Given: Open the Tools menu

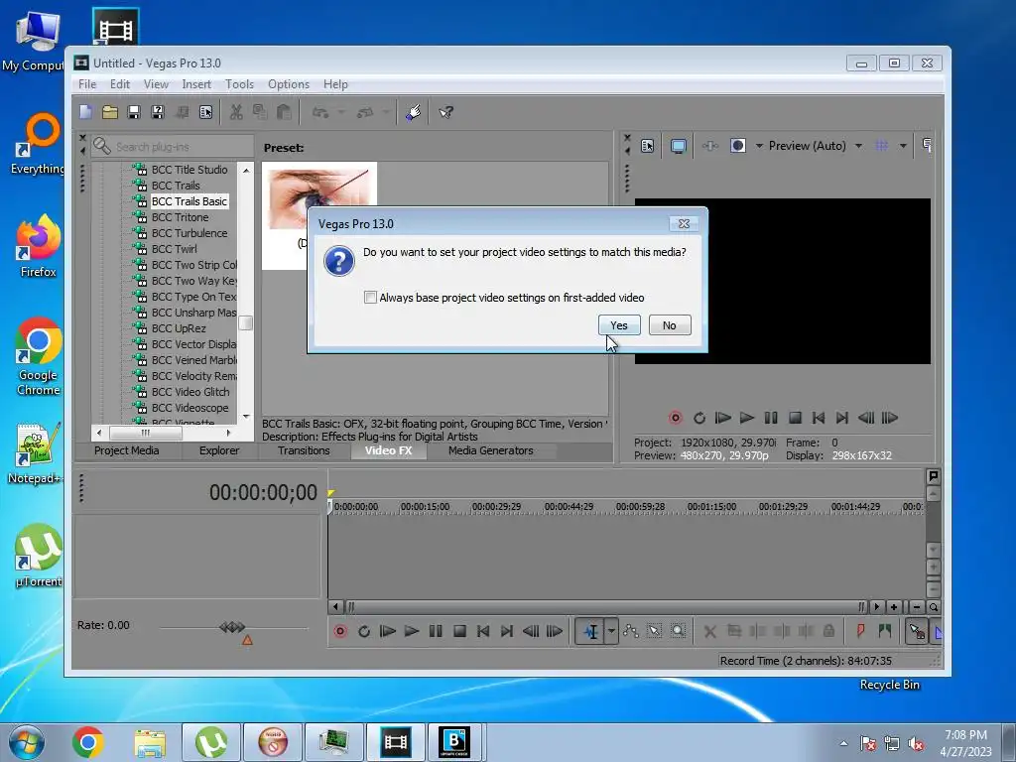Looking at the screenshot, I should click(x=239, y=84).
